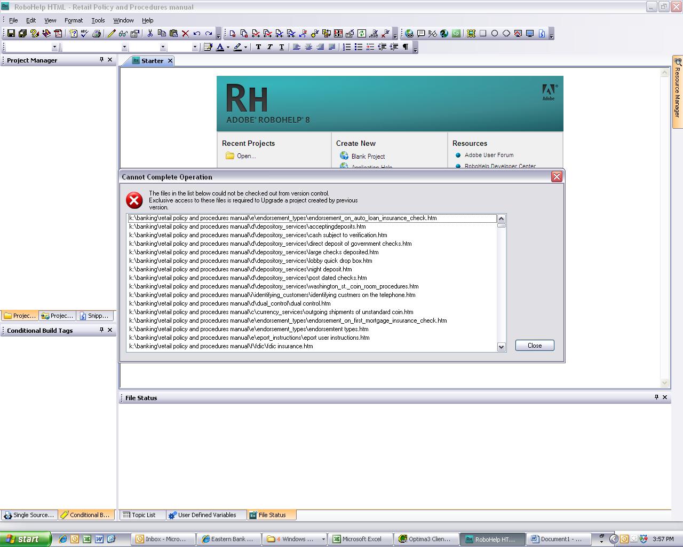This screenshot has height=547, width=683.
Task: Toggle the Underline T formatting icon
Action: coord(282,47)
